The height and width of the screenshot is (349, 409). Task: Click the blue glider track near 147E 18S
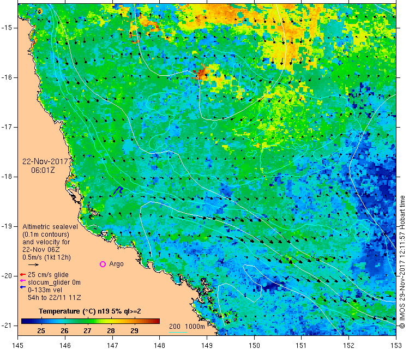118,190
